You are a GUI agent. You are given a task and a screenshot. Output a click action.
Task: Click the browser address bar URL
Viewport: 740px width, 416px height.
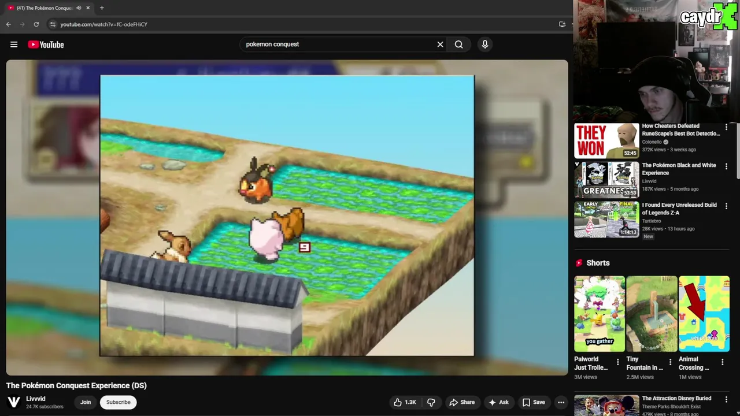[x=104, y=24]
